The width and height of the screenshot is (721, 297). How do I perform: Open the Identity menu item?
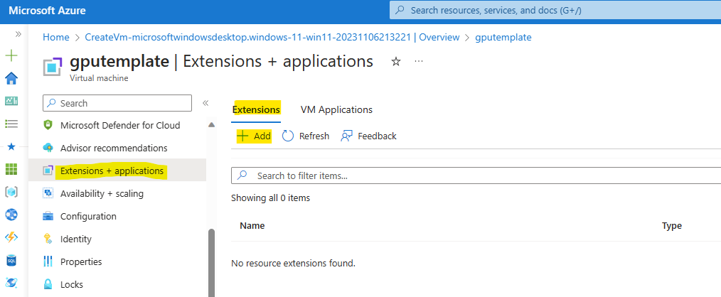pyautogui.click(x=76, y=239)
